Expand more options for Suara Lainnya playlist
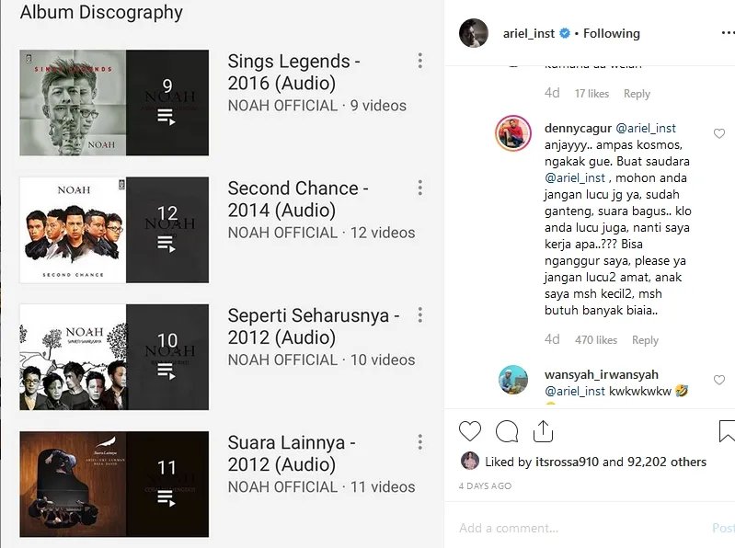 (x=419, y=442)
